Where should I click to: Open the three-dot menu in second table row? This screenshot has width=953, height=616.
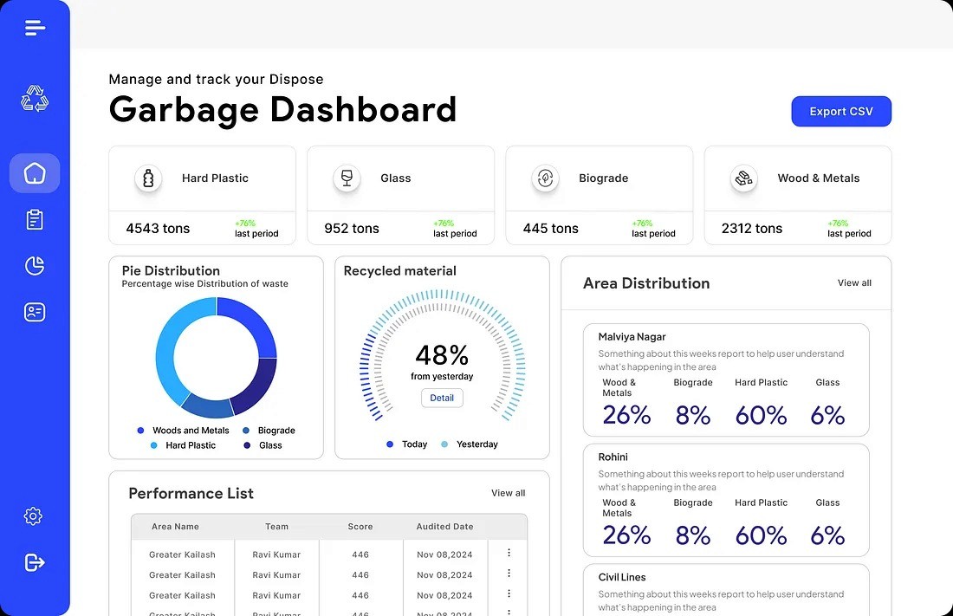click(509, 574)
